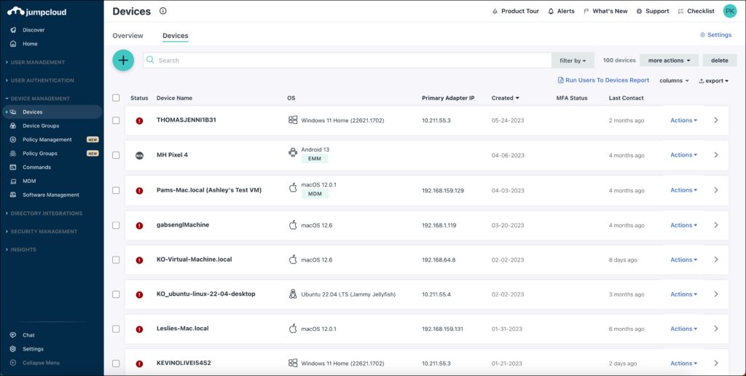Click the green add device plus button
Viewport: 746px width, 376px height.
123,60
